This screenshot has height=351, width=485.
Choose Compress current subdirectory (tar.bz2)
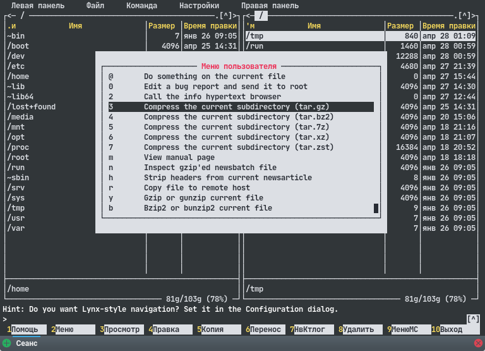pos(241,117)
